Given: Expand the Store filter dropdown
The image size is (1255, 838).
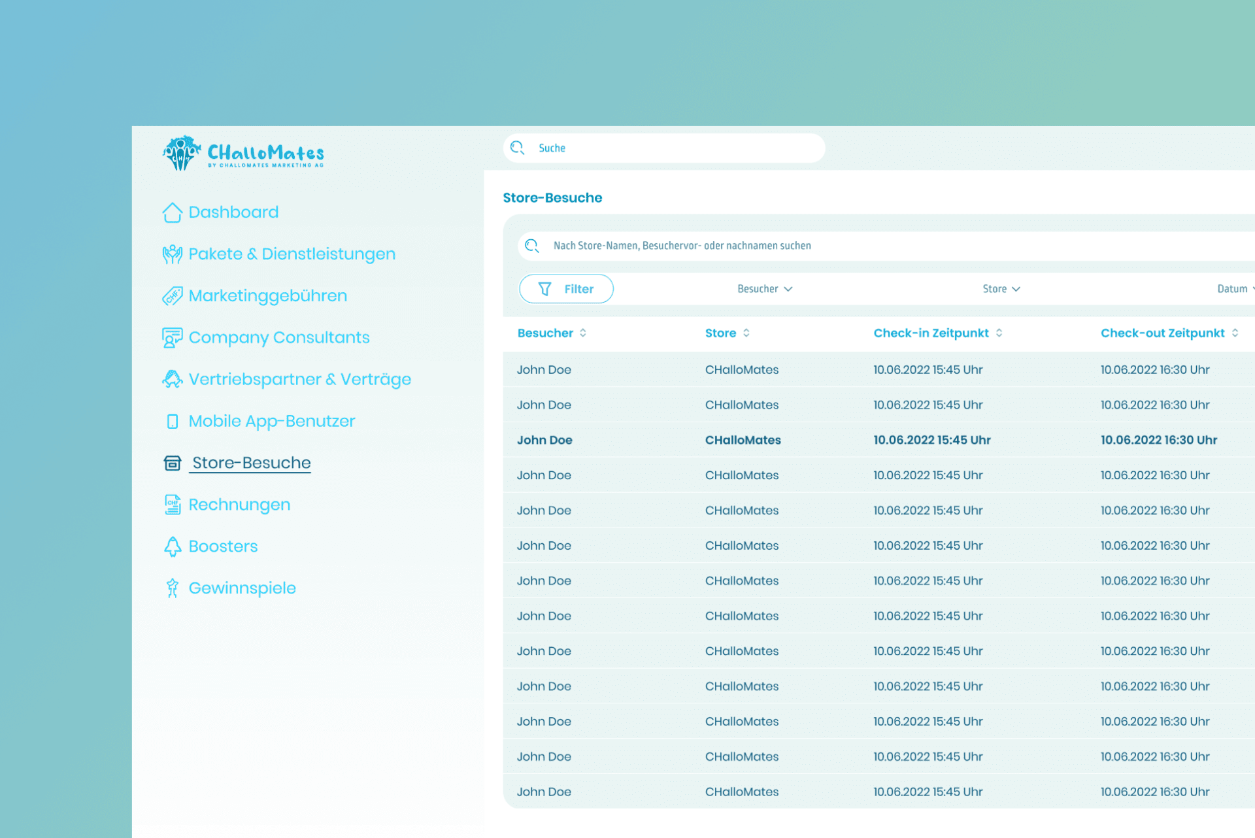Looking at the screenshot, I should 1001,289.
